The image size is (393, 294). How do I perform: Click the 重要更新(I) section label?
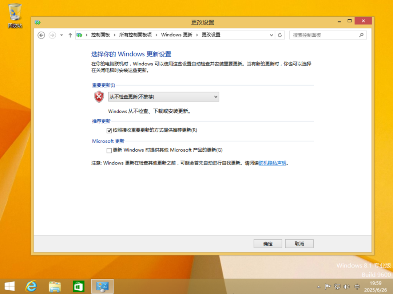tap(103, 85)
